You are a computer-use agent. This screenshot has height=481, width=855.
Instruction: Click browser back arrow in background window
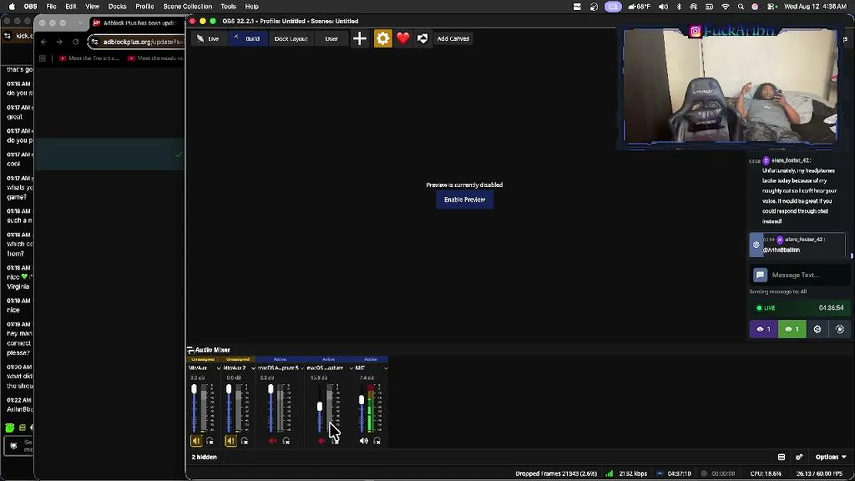[43, 41]
